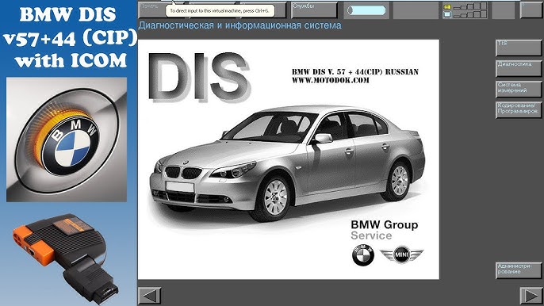
Task: Click the MINI winged logo
Action: pos(401,255)
